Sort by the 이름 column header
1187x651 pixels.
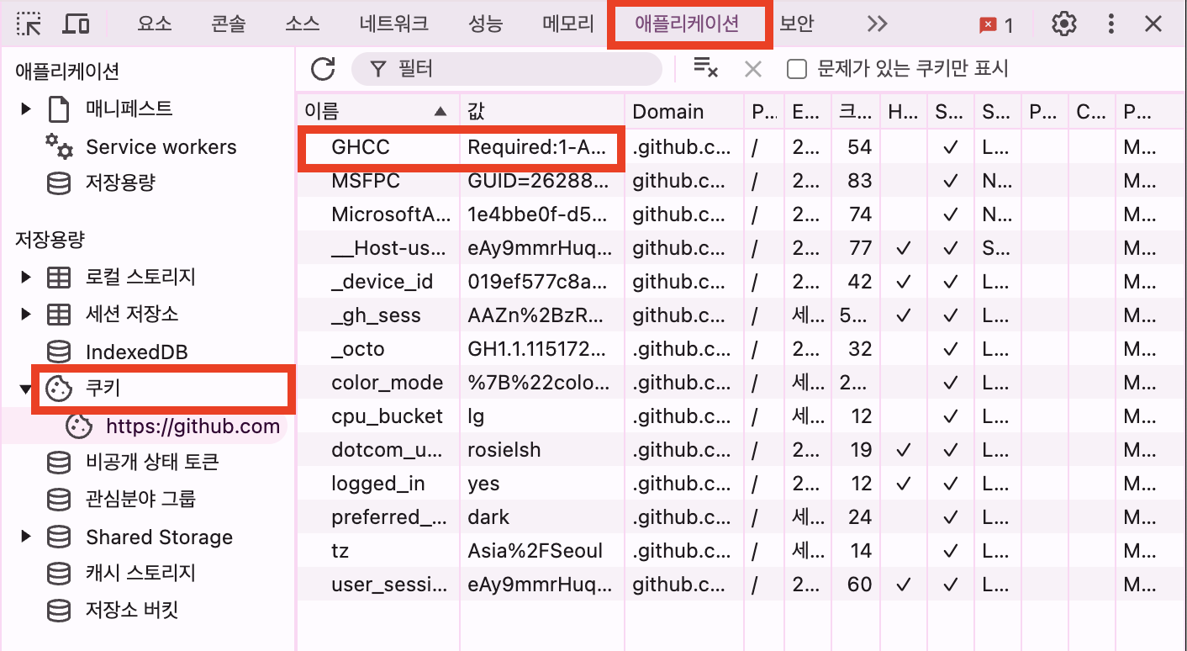[378, 111]
